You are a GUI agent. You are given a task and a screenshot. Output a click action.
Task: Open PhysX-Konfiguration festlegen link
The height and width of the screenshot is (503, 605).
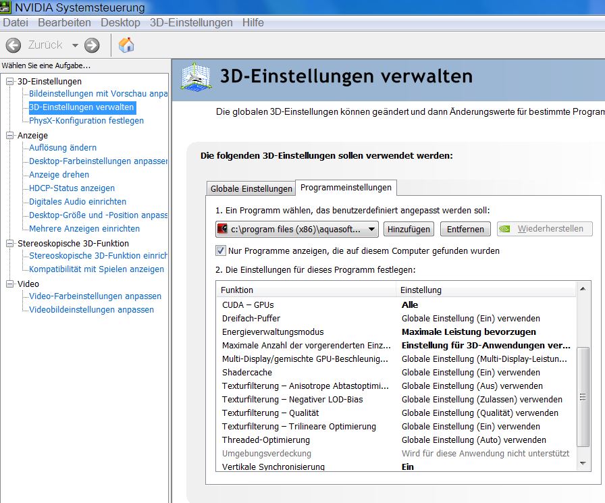pyautogui.click(x=86, y=121)
